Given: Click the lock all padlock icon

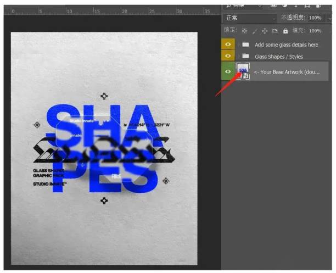Looking at the screenshot, I should pyautogui.click(x=285, y=31).
